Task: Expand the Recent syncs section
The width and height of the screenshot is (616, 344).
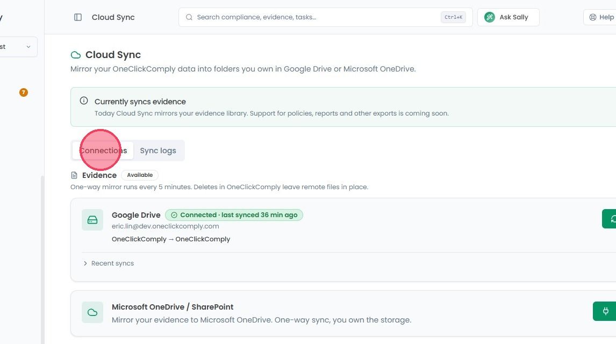Action: tap(109, 263)
